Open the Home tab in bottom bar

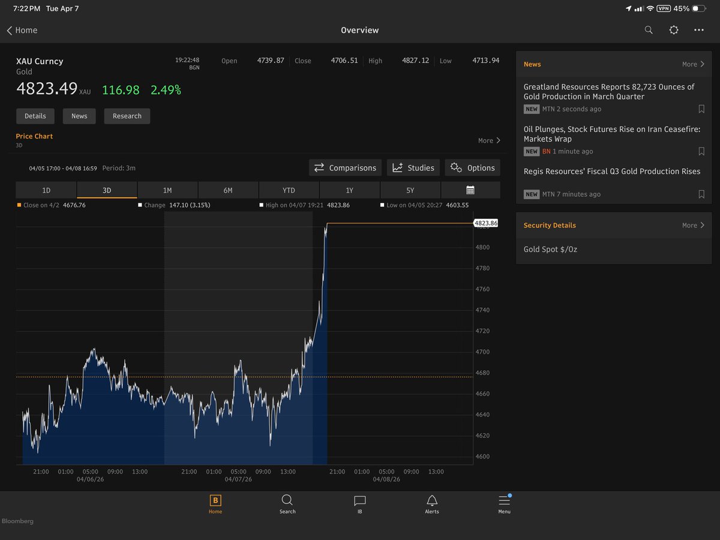click(215, 504)
